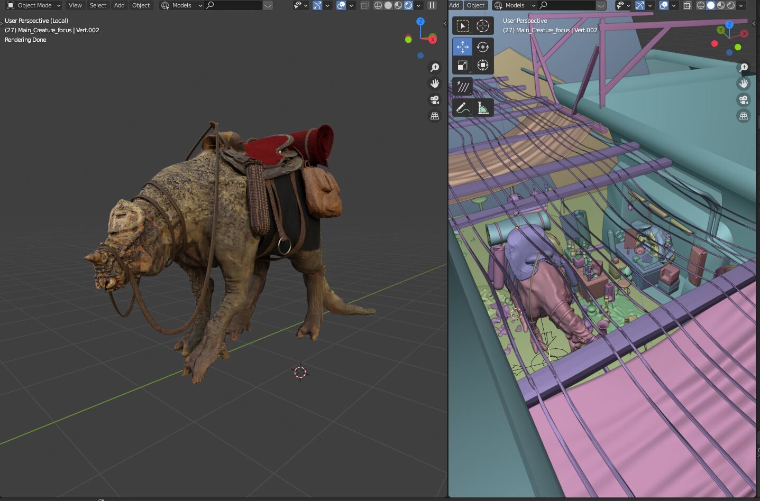Expand gizmo options arrow in left header

328,5
